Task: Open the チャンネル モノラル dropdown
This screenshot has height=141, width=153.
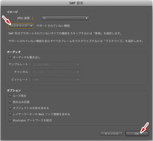Action: 56,72
